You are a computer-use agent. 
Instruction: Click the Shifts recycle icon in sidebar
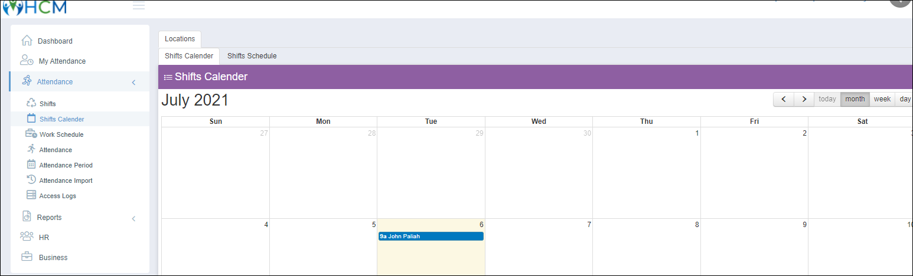[32, 103]
